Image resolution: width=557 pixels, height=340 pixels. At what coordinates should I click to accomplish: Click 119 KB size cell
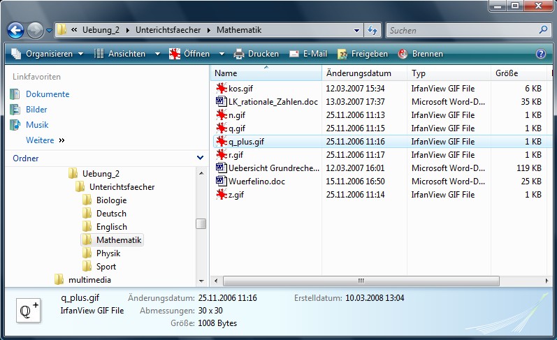(528, 168)
